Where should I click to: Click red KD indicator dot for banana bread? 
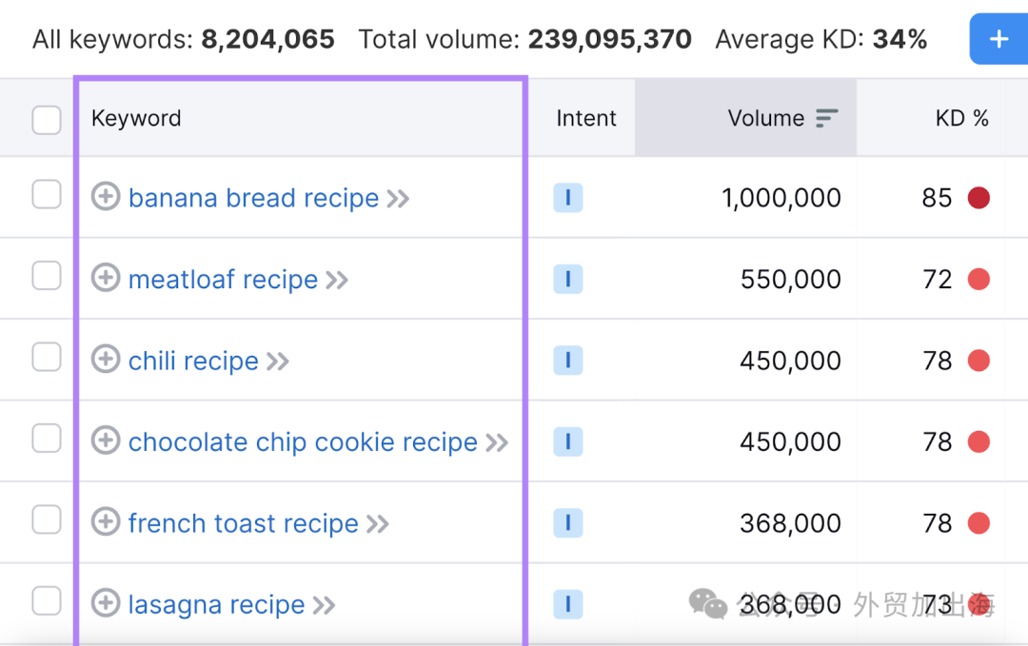pos(979,197)
